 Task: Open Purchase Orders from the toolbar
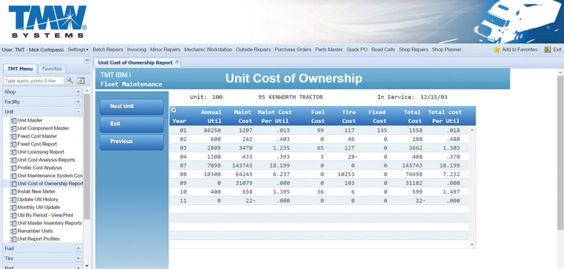pyautogui.click(x=293, y=50)
